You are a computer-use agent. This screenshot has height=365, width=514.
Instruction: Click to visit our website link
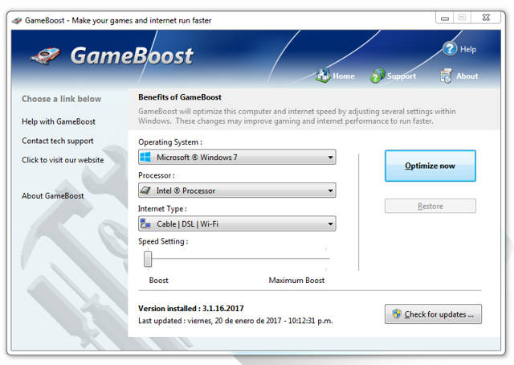pos(63,160)
